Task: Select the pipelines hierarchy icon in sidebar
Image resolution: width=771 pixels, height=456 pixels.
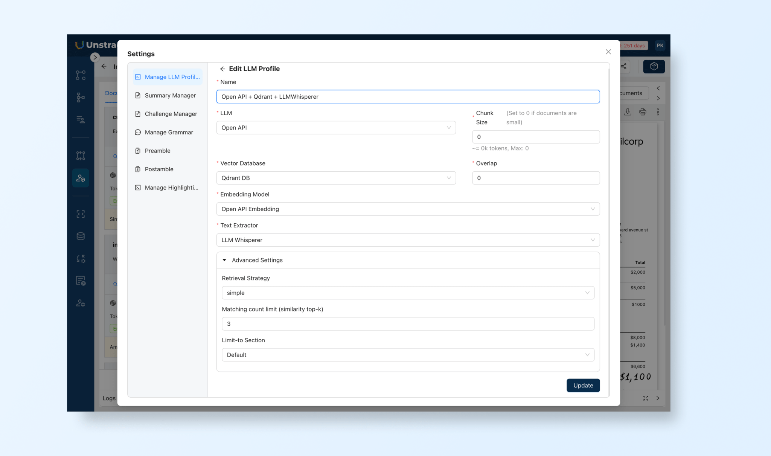Action: point(81,97)
